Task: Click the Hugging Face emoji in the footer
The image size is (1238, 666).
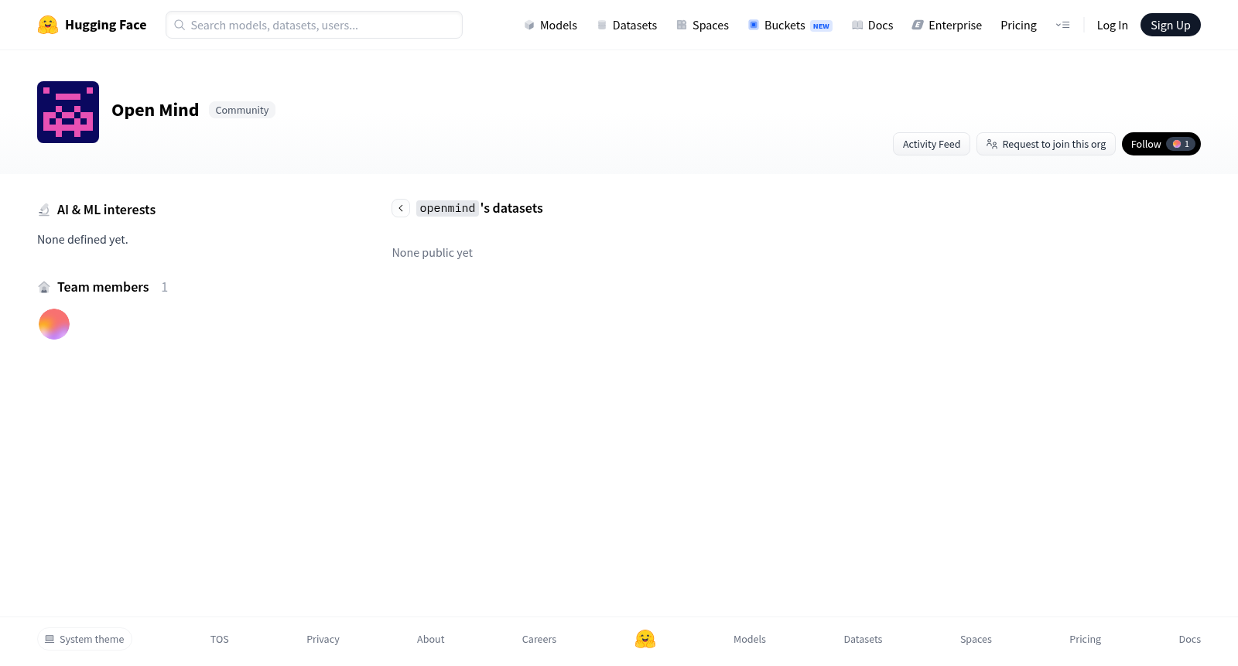Action: coord(645,639)
